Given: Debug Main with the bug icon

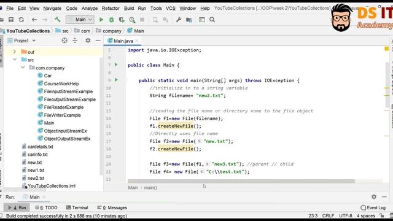Looking at the screenshot, I should point(112,20).
